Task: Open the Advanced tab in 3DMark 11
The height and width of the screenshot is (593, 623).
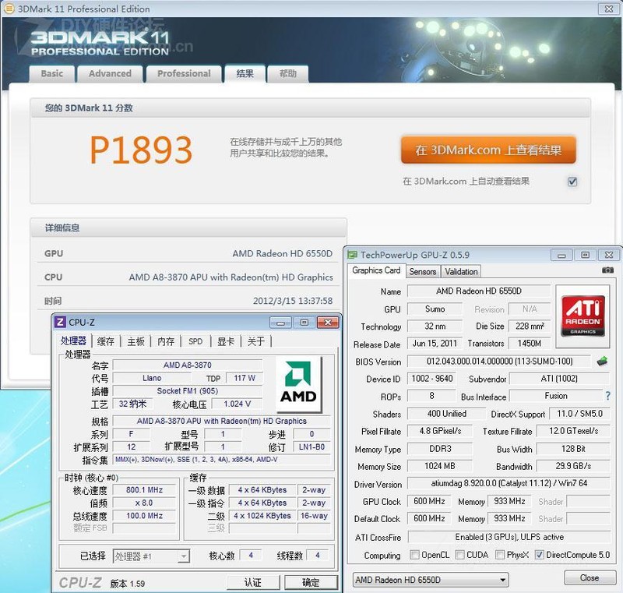Action: pos(110,74)
